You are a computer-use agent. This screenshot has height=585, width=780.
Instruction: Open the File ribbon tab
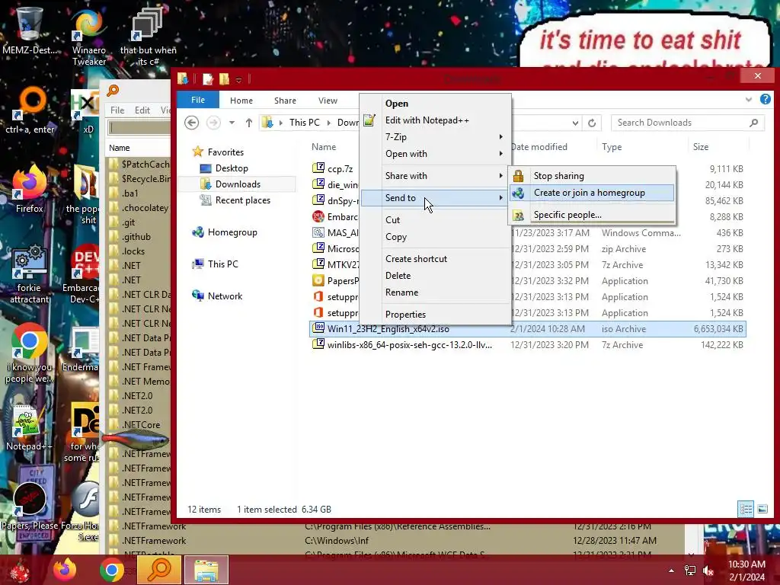[x=198, y=100]
